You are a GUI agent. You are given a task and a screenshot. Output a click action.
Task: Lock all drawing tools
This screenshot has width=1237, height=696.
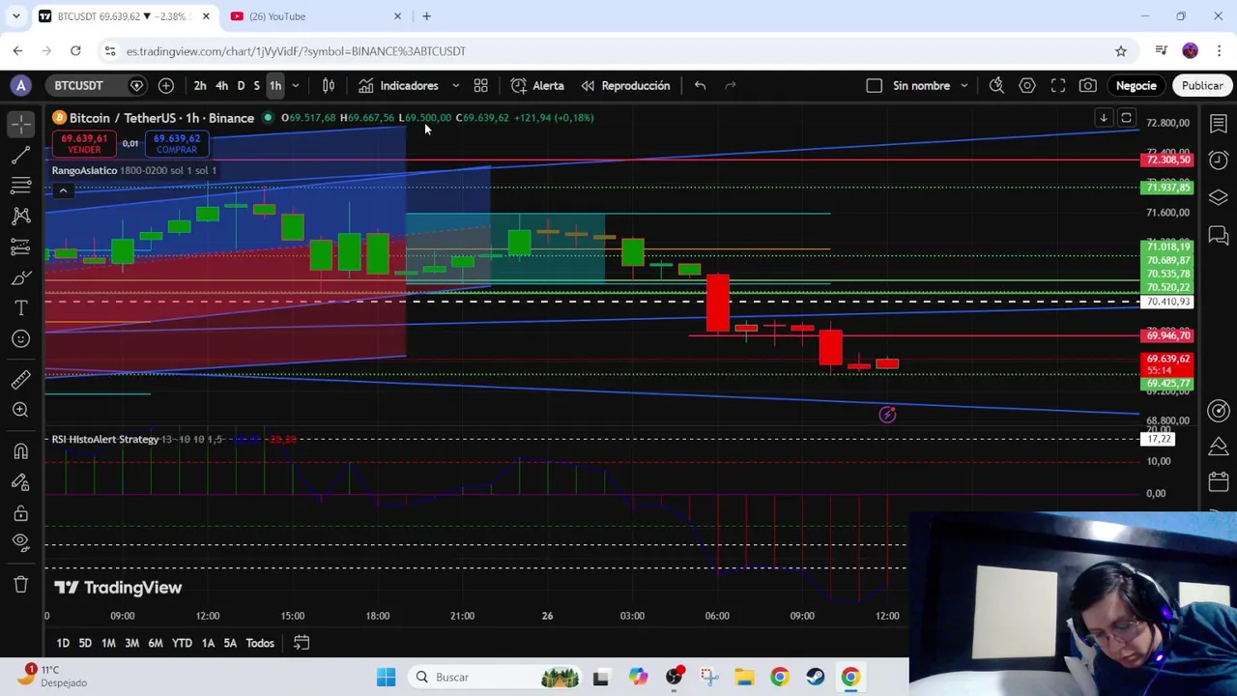point(20,513)
